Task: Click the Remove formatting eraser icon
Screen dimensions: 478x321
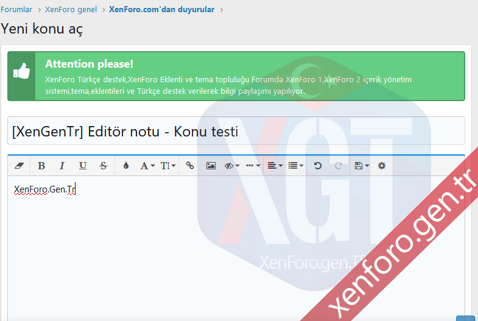Action: click(19, 166)
